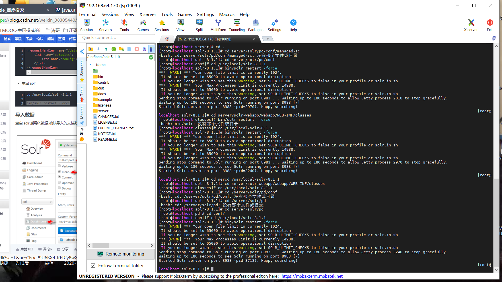
Task: Launch the MultiExec mode icon
Action: click(218, 25)
